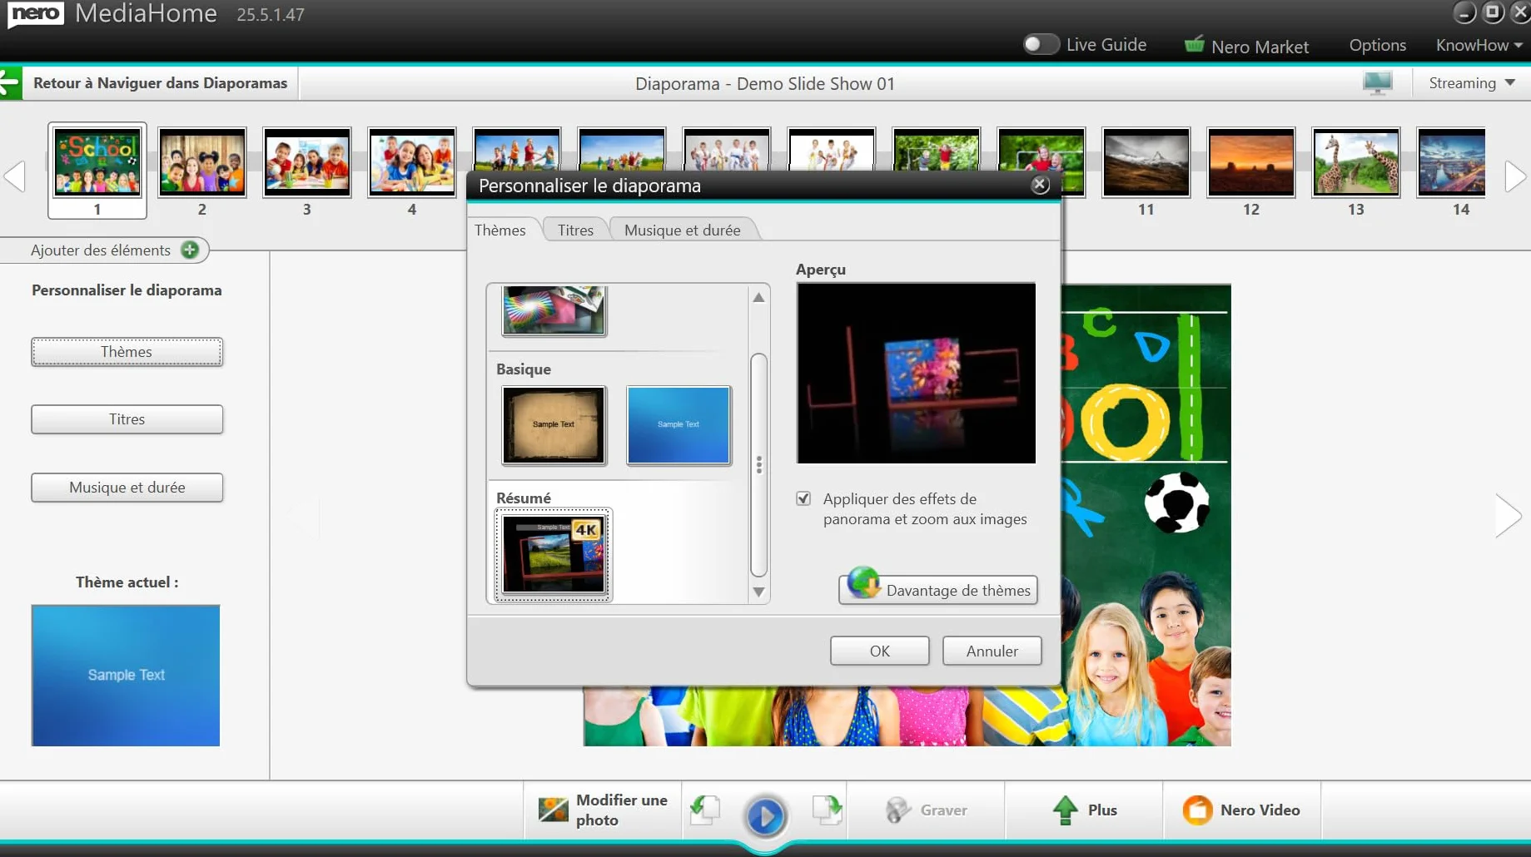The image size is (1531, 857).
Task: Open the Streaming dropdown
Action: point(1472,83)
